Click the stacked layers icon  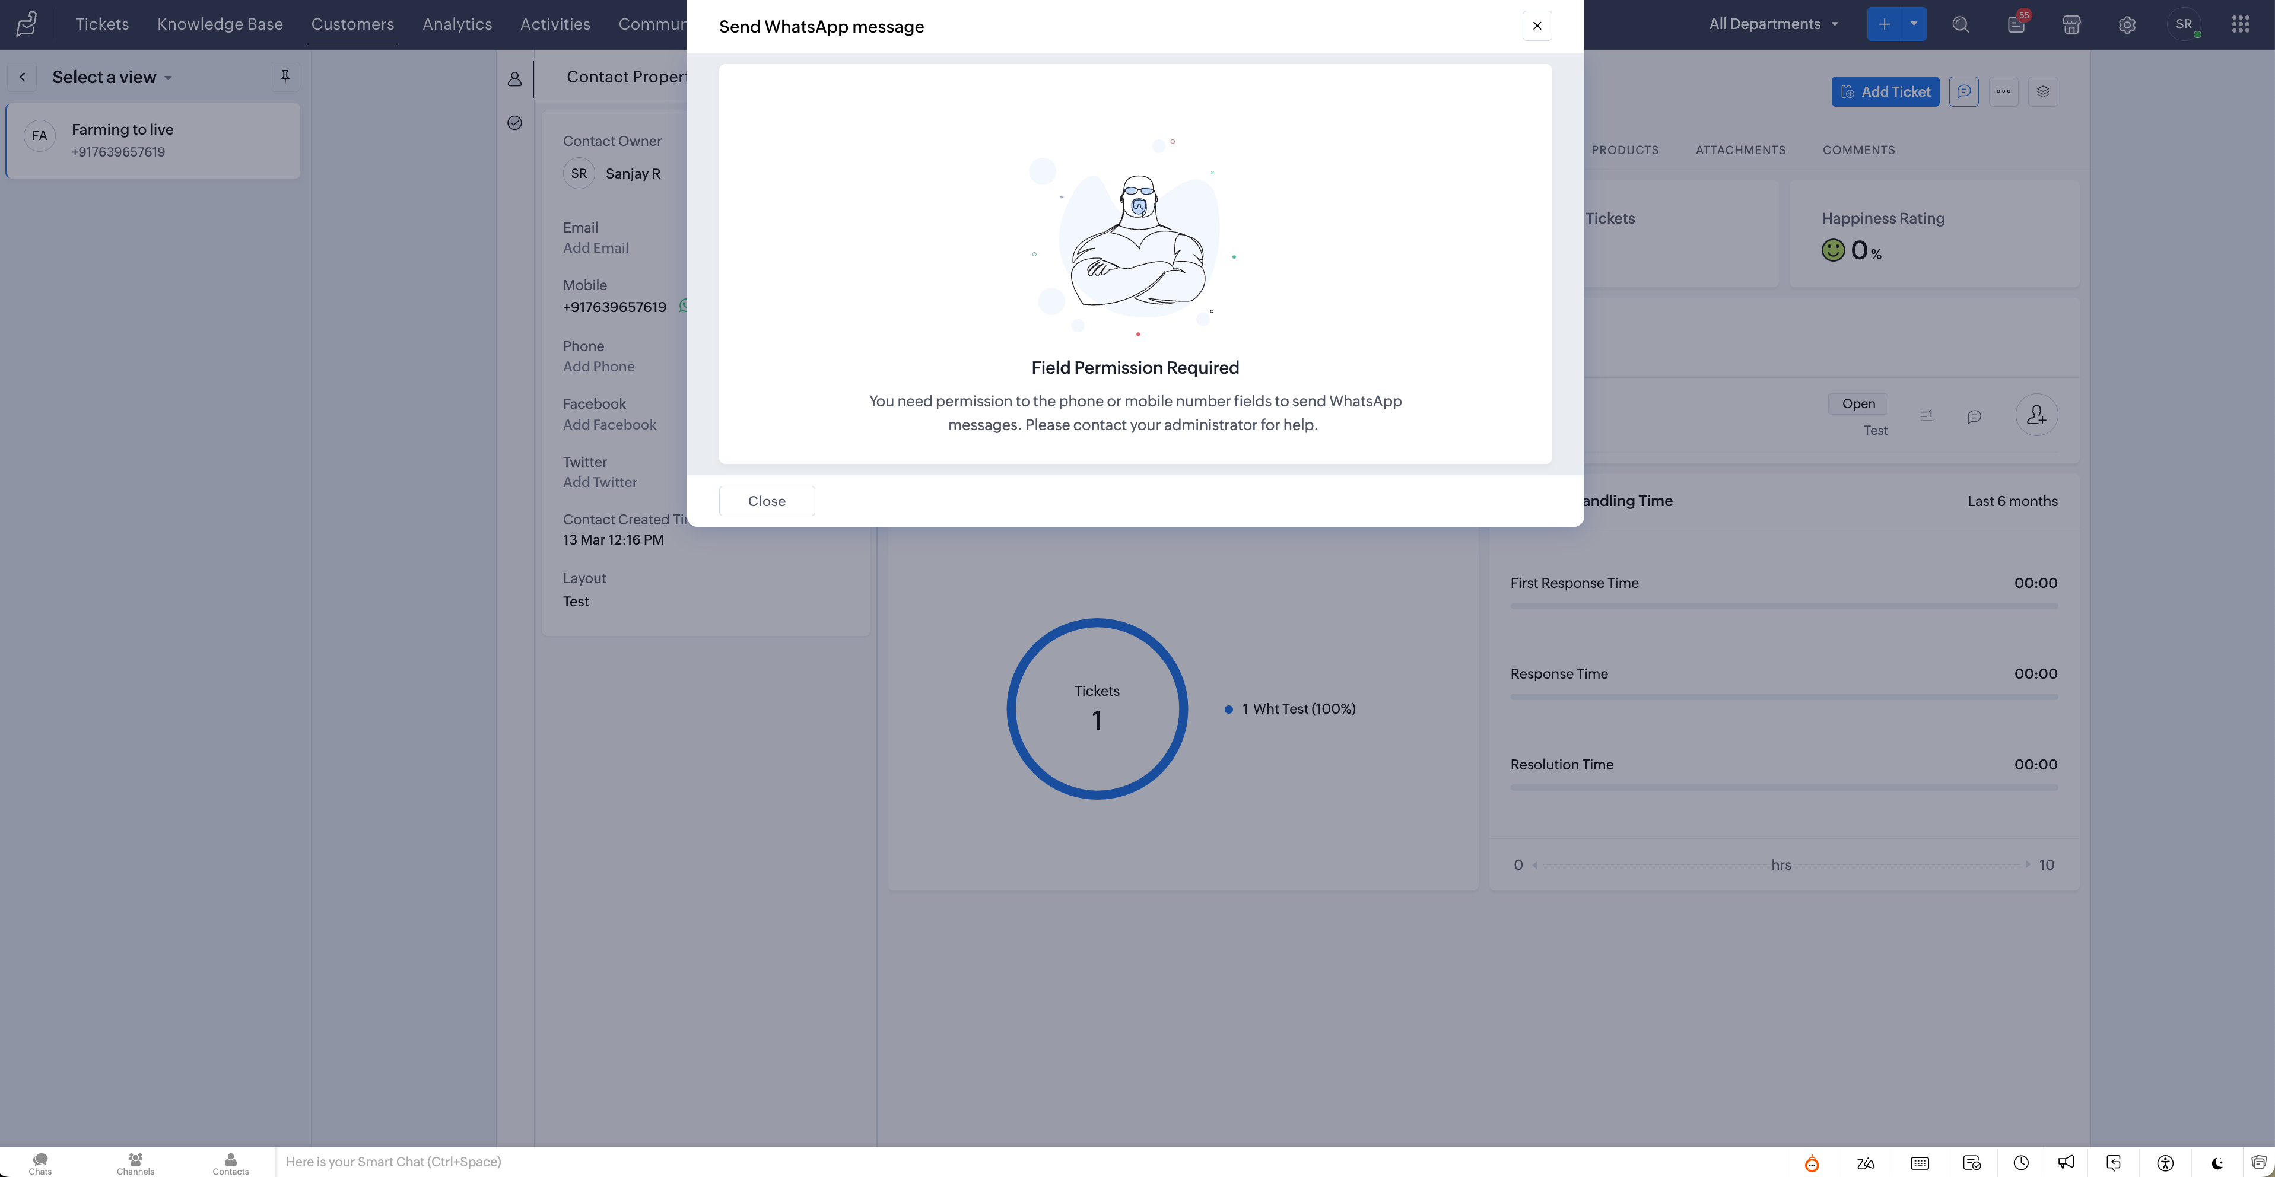click(2043, 91)
